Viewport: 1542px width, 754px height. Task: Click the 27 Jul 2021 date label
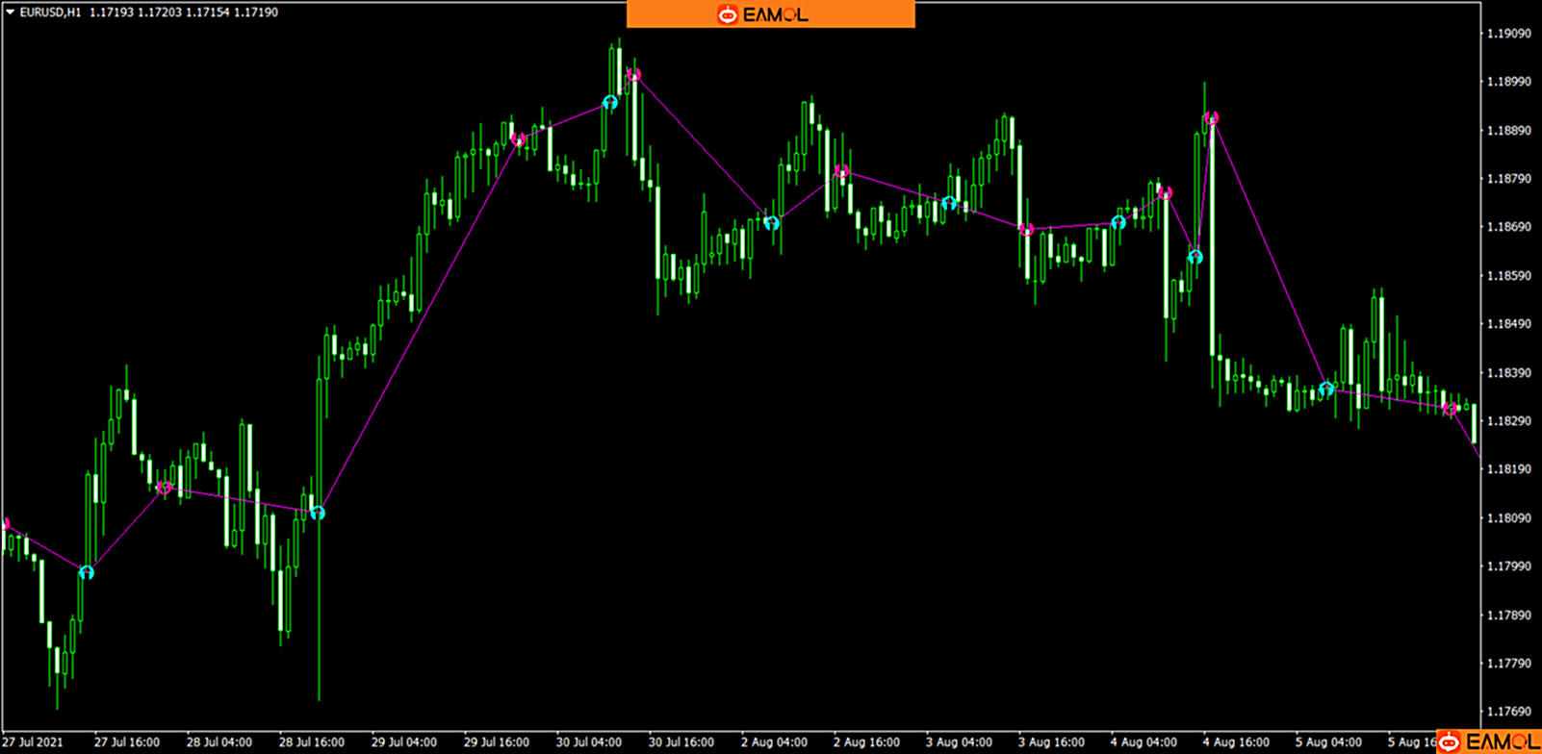(33, 741)
